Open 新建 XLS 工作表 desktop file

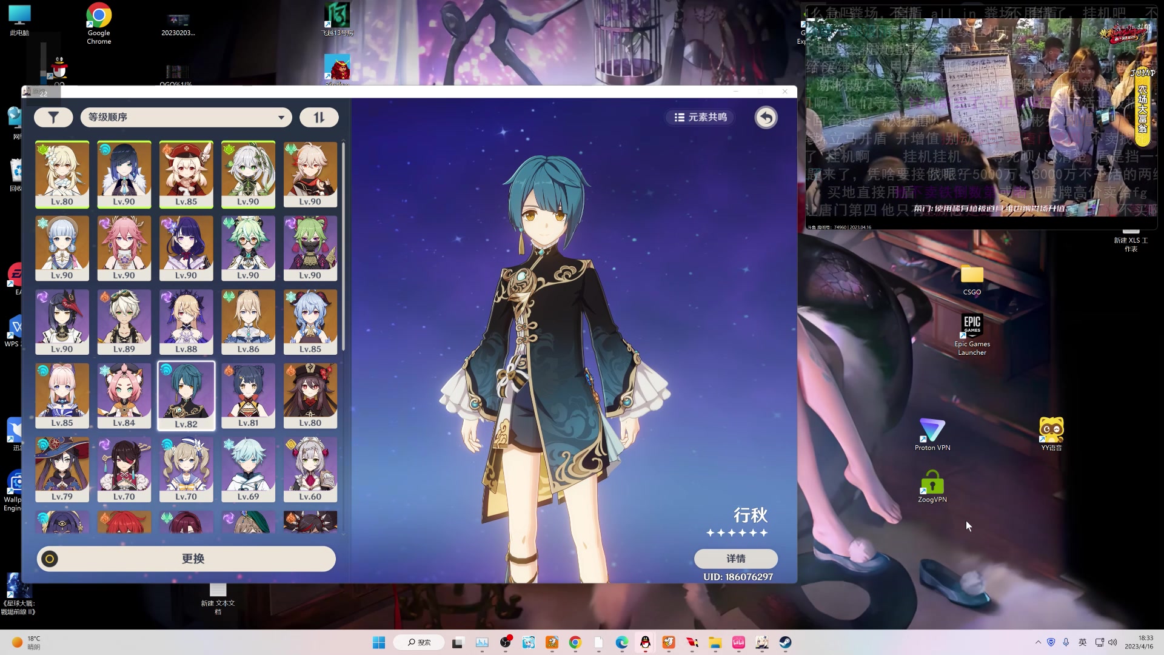click(x=1131, y=241)
